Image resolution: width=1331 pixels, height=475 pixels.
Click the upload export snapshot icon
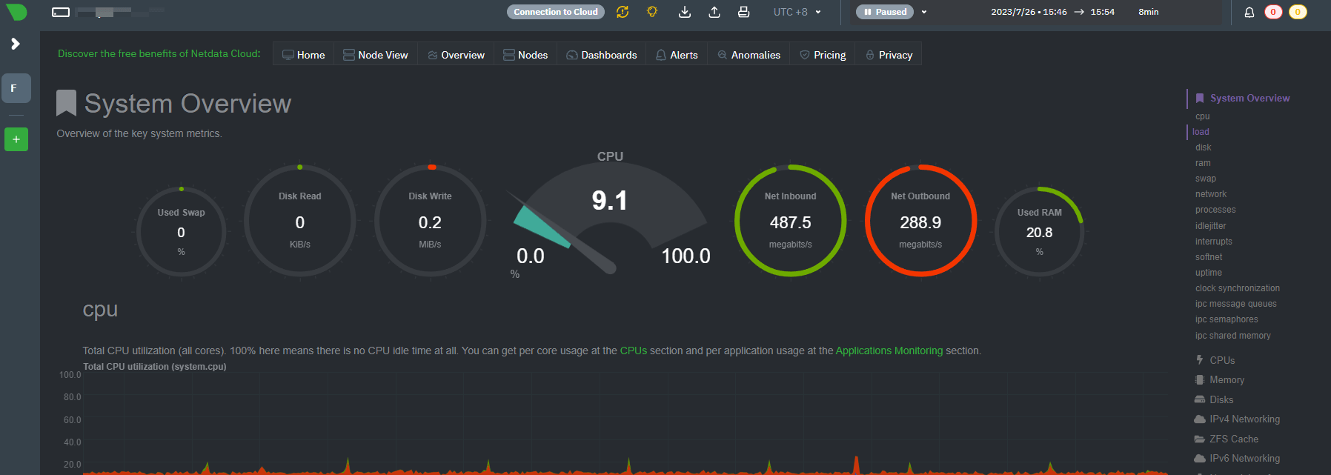coord(714,12)
